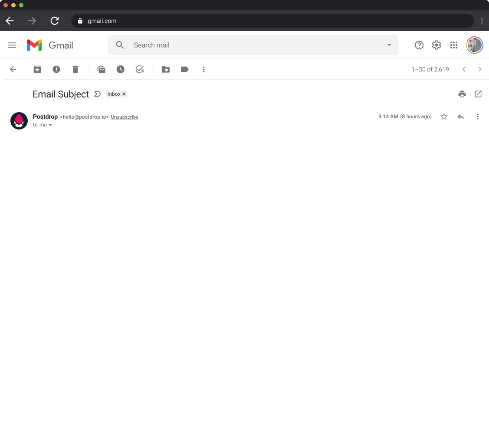Open search options dropdown
Viewport: 489px width, 421px height.
388,45
